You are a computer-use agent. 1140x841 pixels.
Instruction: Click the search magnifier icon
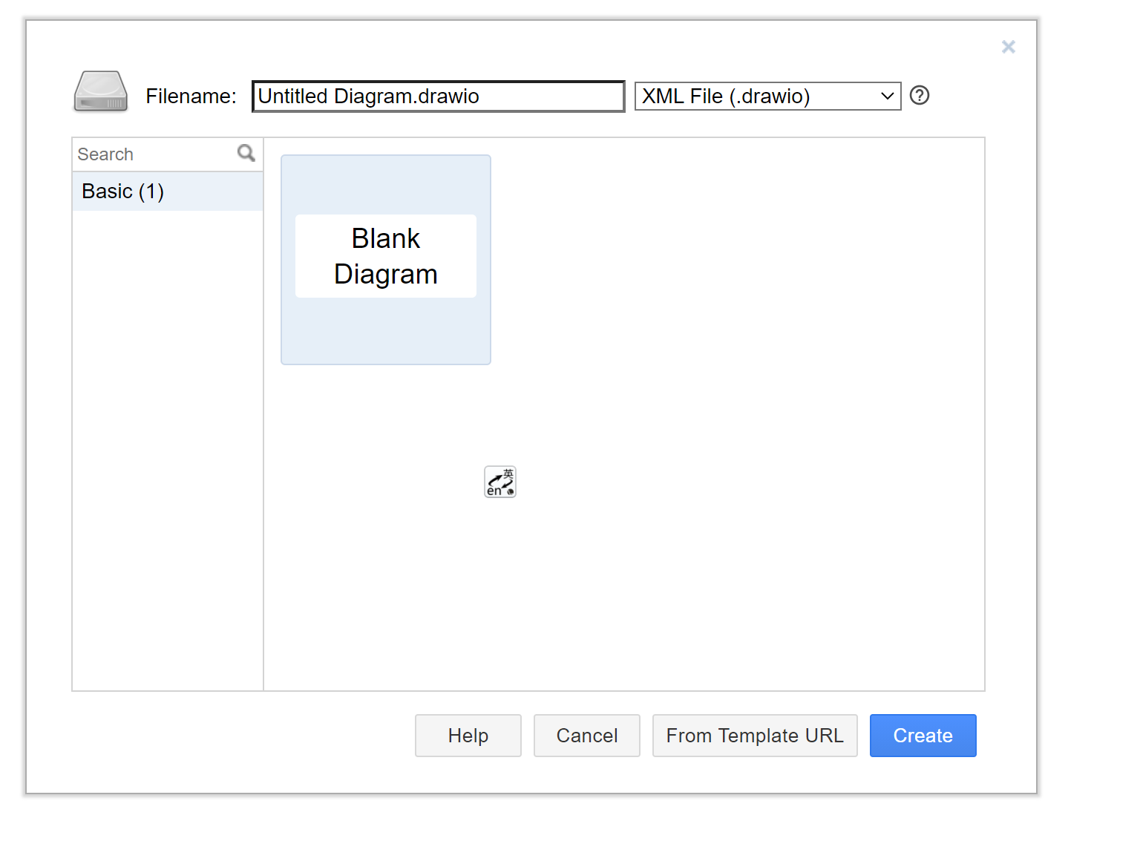(x=246, y=153)
